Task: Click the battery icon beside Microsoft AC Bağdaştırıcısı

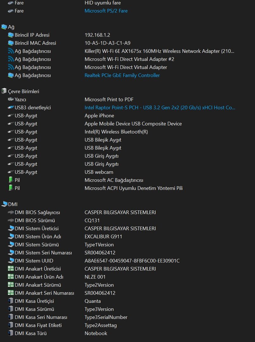Action: 11,180
